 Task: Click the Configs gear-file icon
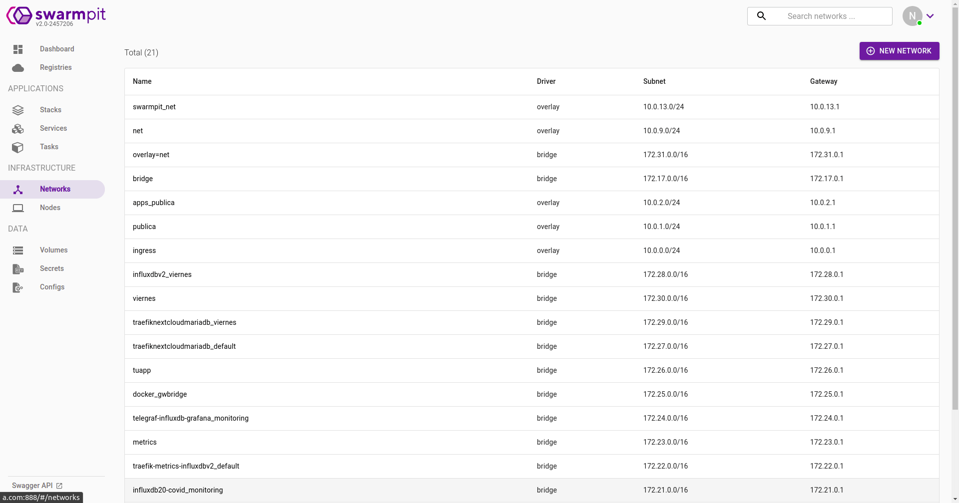[18, 287]
